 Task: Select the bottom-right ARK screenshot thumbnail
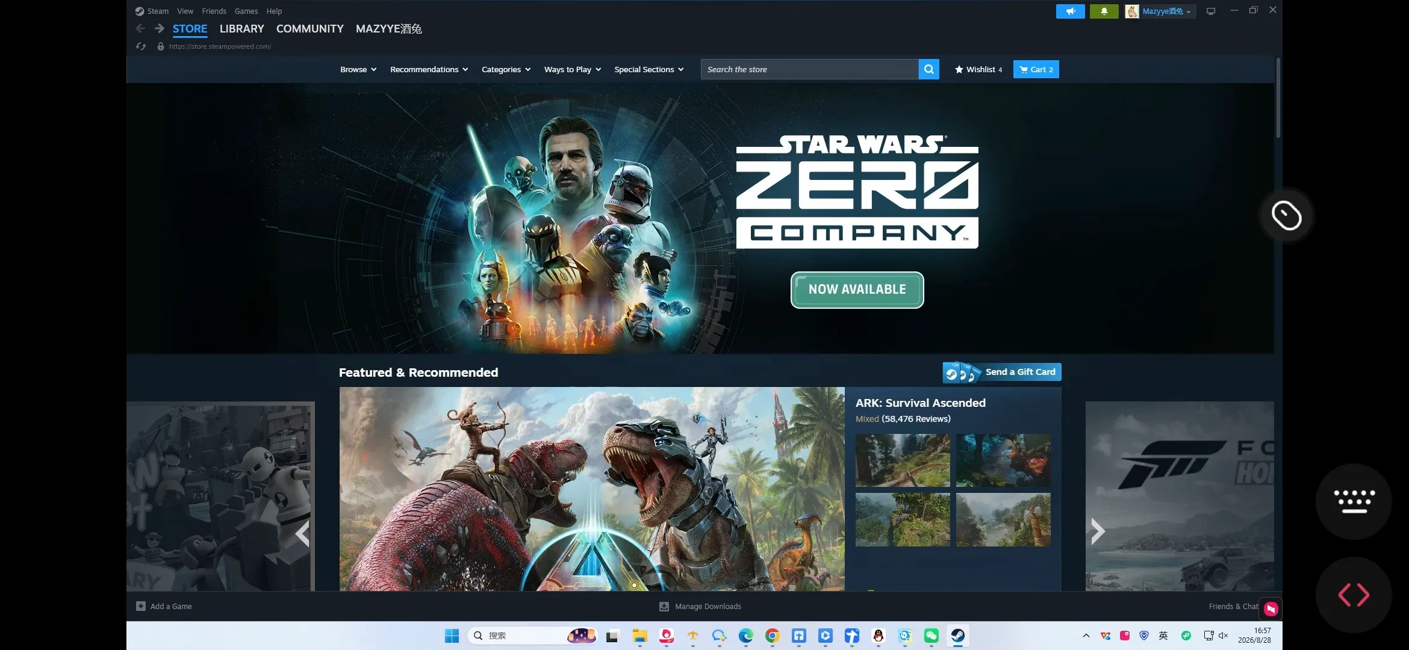1003,520
